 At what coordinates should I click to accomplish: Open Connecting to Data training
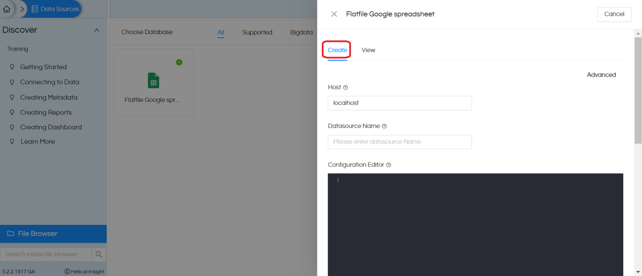49,82
